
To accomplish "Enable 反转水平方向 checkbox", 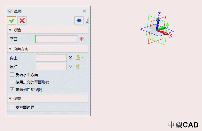I will (x=12, y=75).
